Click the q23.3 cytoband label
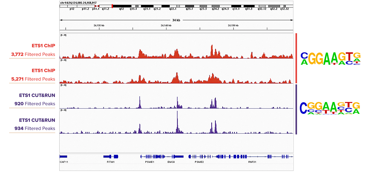 (203, 9)
